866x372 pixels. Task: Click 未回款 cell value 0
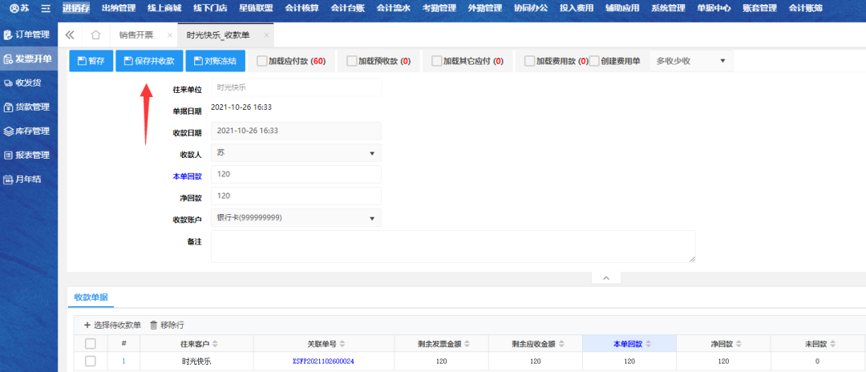(816, 362)
